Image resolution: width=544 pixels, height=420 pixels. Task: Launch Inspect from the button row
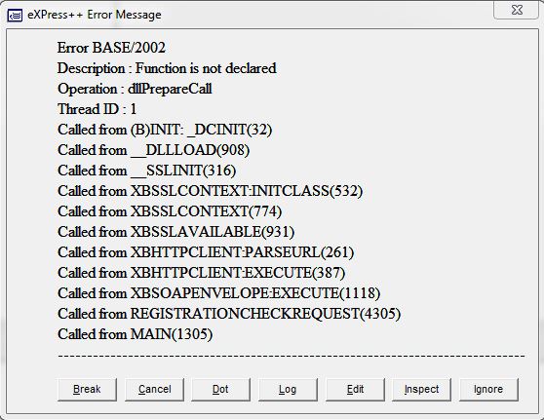click(x=421, y=390)
